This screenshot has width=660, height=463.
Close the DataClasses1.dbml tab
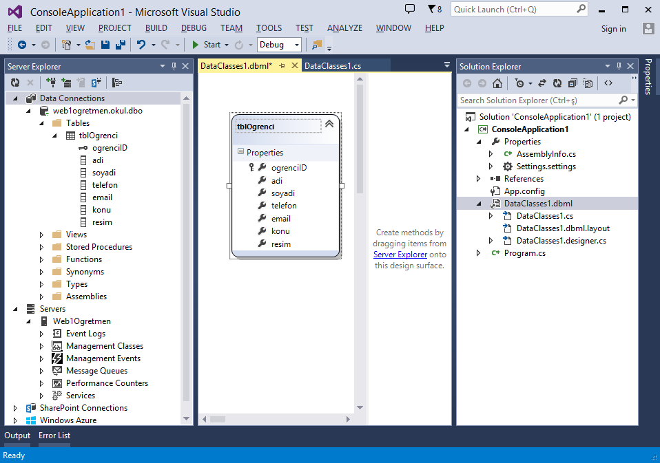pyautogui.click(x=295, y=65)
